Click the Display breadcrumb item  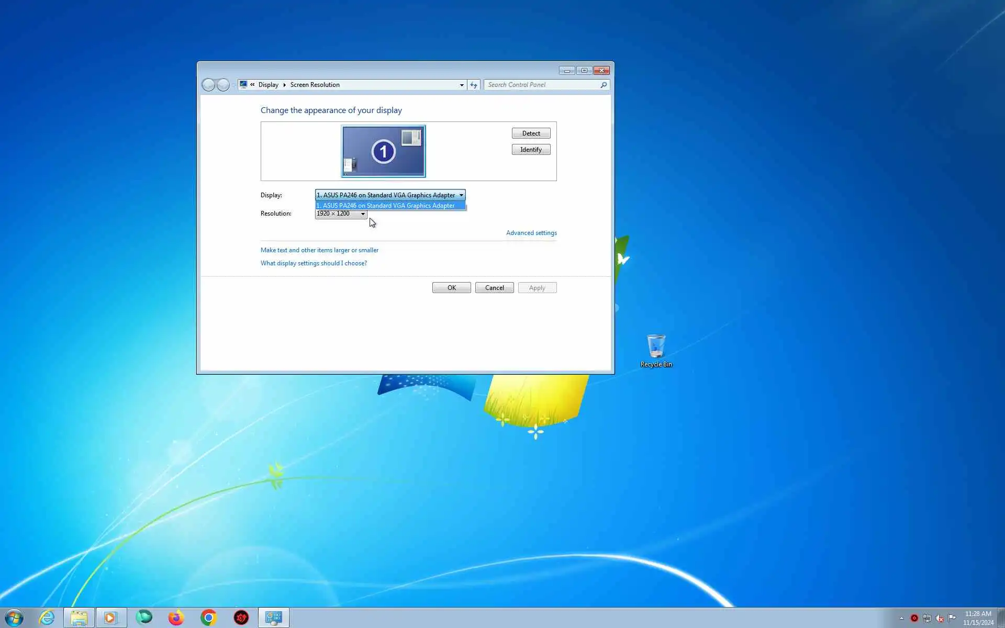(268, 85)
